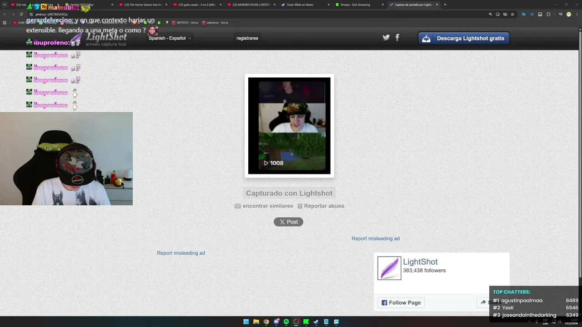Open the Lightshot Twitter icon
Viewport: 582px width, 327px height.
click(x=386, y=38)
